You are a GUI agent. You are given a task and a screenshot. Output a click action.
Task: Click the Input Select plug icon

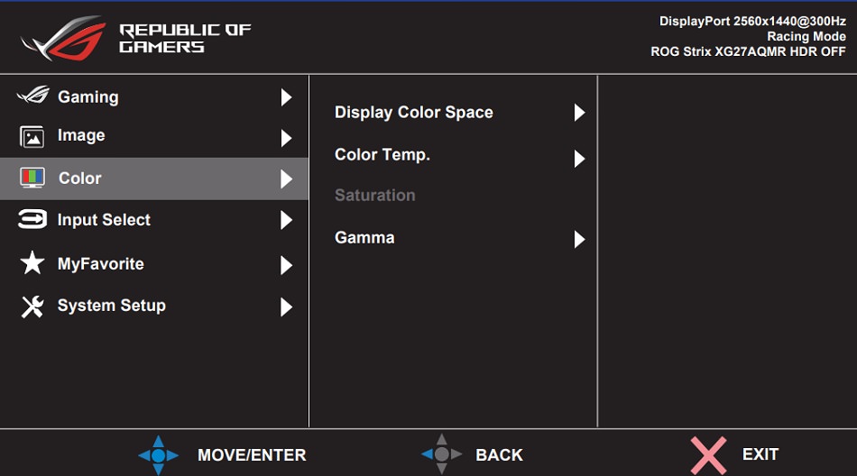32,220
